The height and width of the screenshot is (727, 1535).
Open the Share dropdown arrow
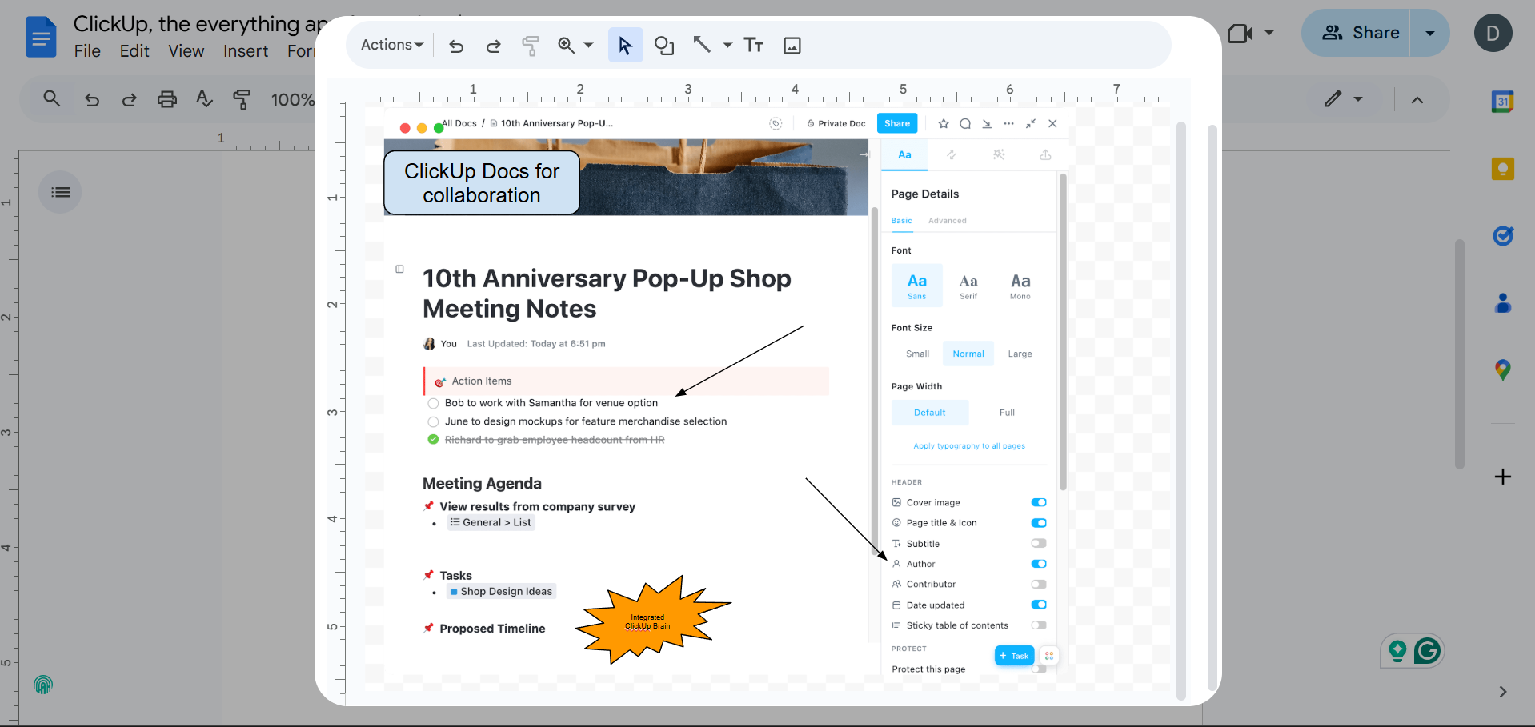(1429, 33)
